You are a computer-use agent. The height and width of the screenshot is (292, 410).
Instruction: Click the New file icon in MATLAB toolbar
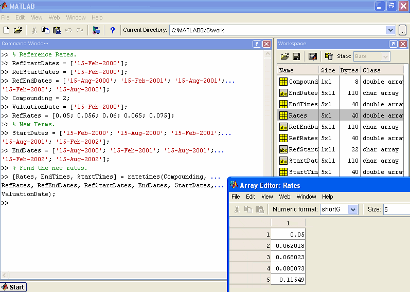[7, 30]
